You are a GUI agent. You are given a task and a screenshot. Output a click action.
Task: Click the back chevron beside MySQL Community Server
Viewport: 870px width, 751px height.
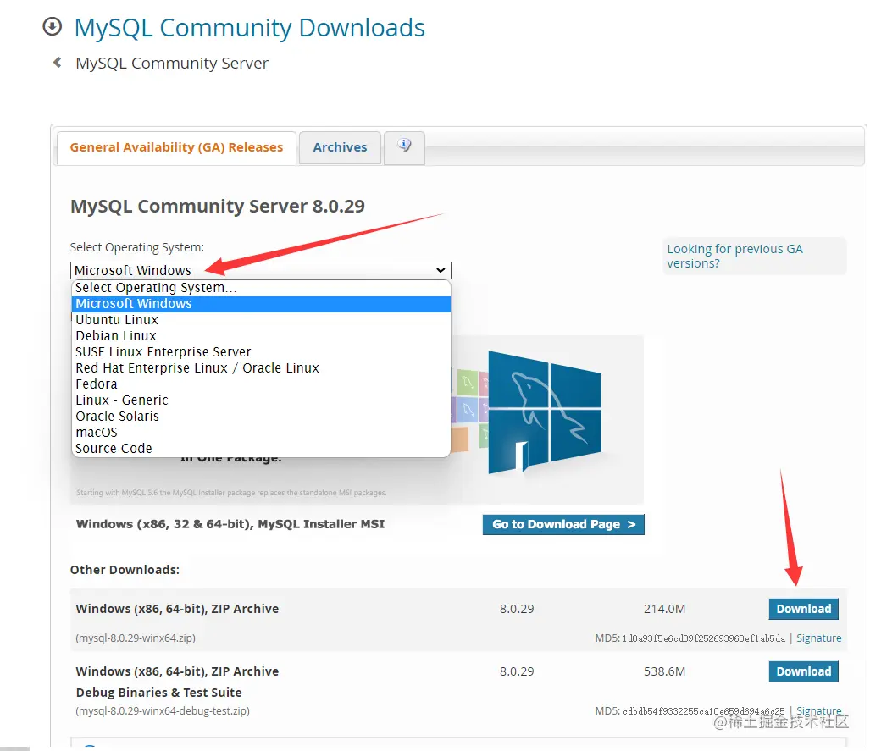pos(57,62)
